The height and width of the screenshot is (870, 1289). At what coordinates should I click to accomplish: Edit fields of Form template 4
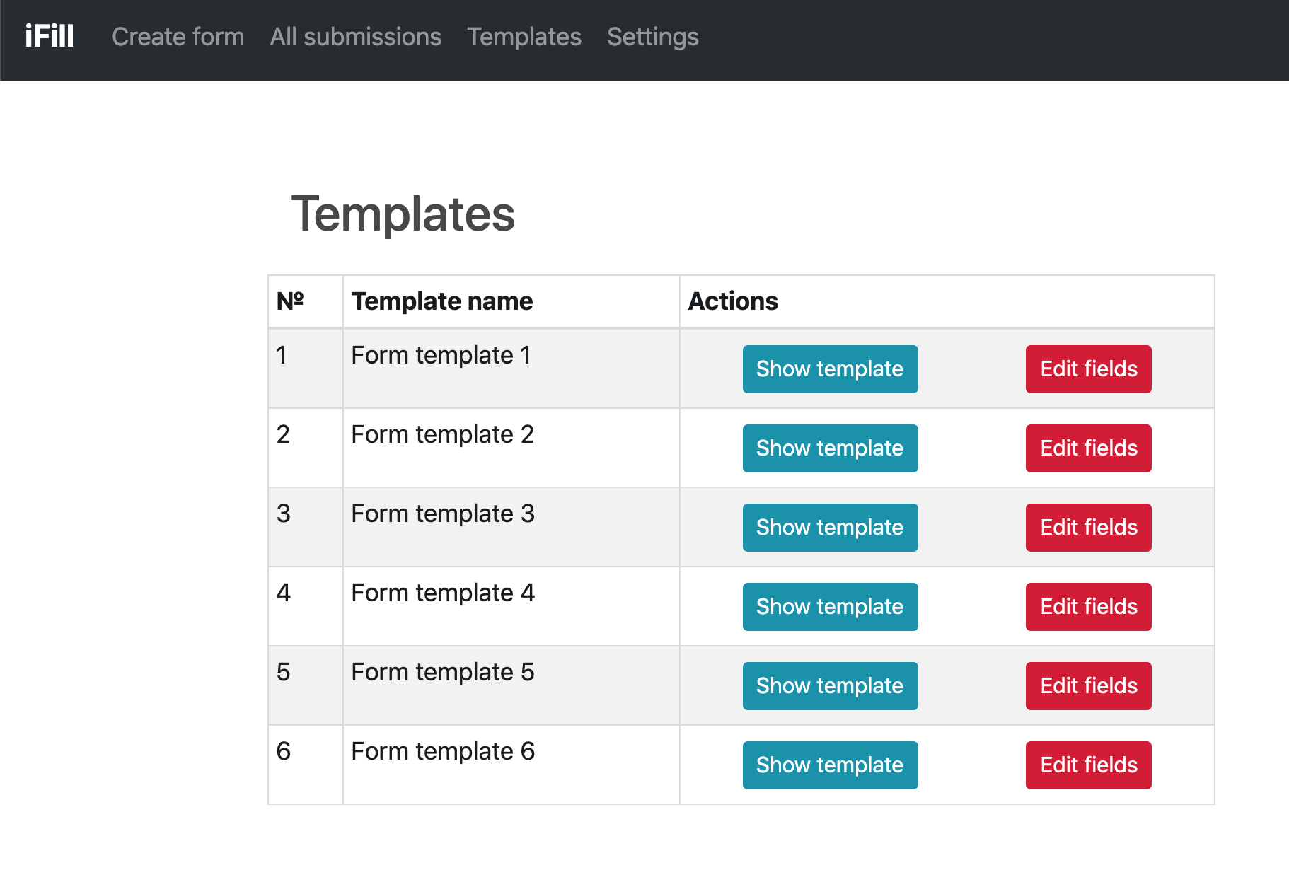coord(1088,607)
